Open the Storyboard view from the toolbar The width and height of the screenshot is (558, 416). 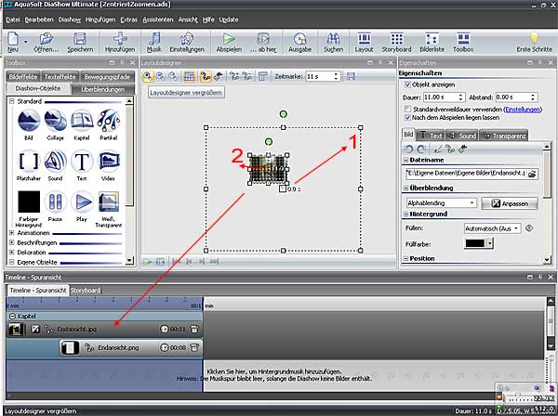(x=396, y=40)
